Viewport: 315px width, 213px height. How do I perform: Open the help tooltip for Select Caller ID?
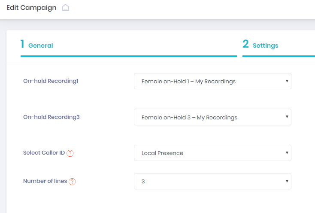pyautogui.click(x=70, y=153)
